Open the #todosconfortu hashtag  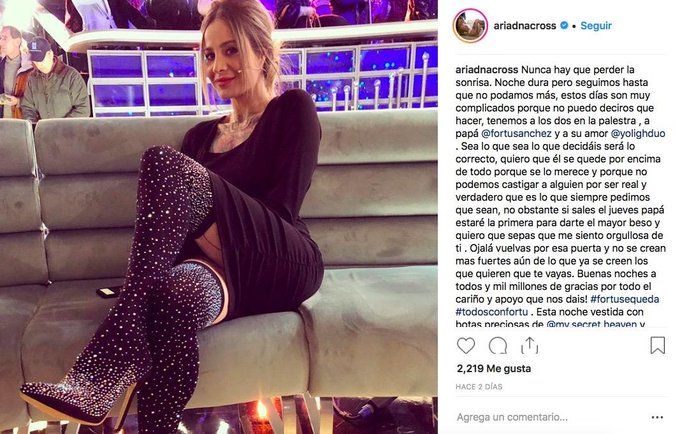pos(492,312)
